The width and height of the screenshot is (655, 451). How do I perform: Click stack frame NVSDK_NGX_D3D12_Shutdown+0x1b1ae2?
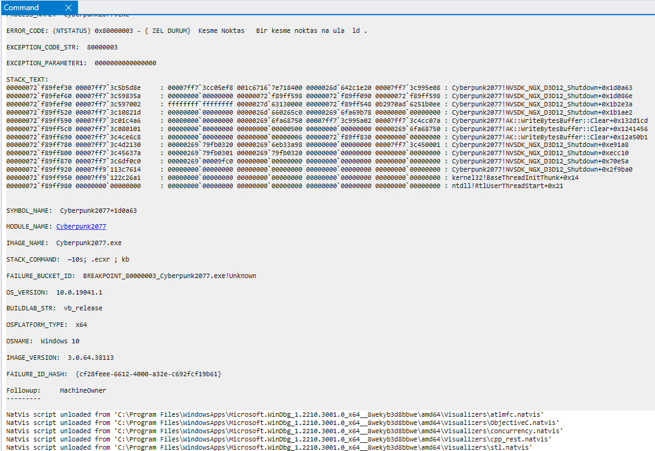click(542, 113)
